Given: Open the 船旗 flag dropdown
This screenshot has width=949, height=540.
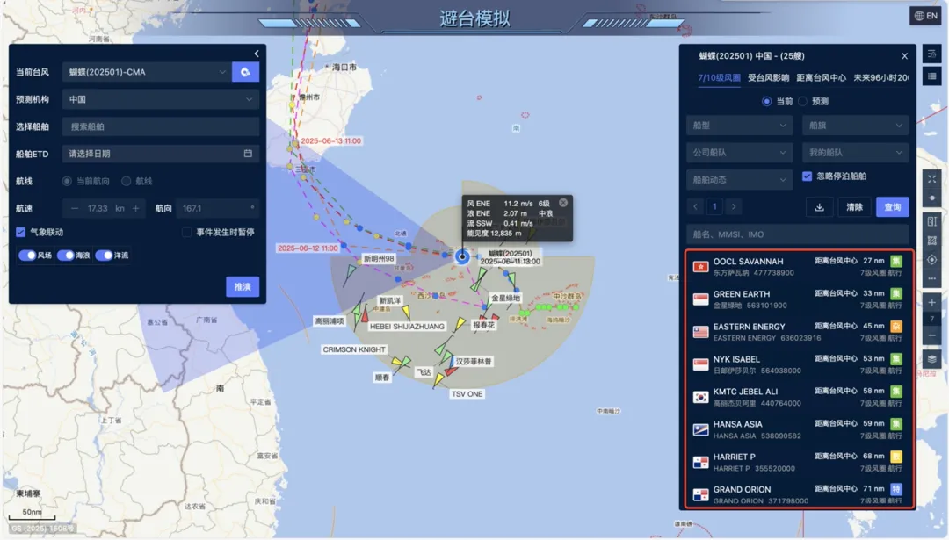Looking at the screenshot, I should pyautogui.click(x=856, y=126).
